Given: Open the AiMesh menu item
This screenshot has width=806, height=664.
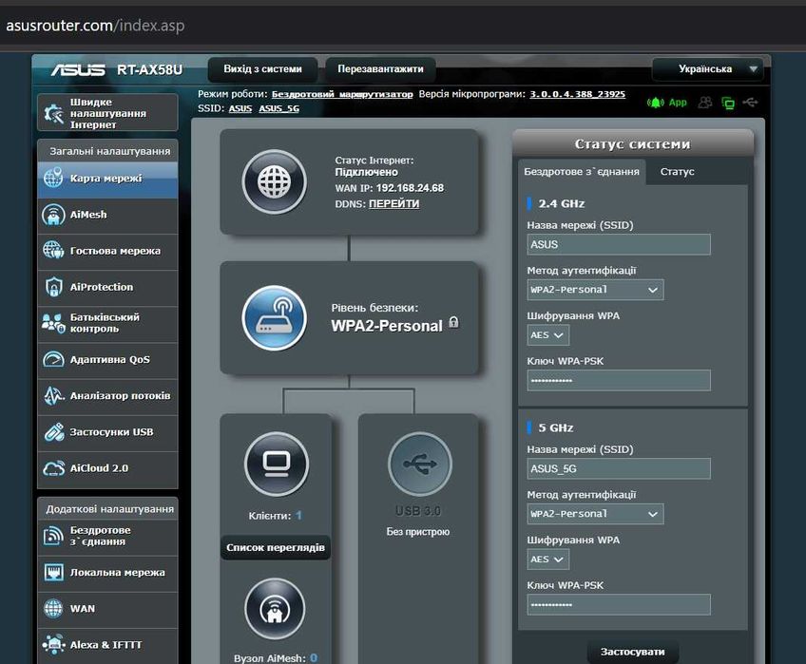Looking at the screenshot, I should coord(107,215).
